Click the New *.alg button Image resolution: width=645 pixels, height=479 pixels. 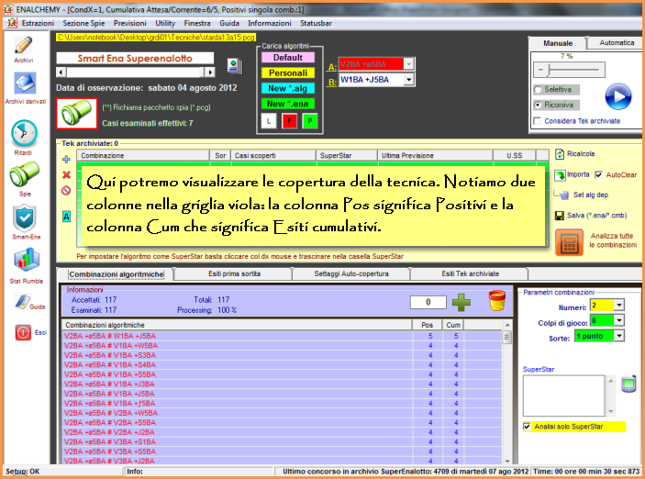click(288, 88)
